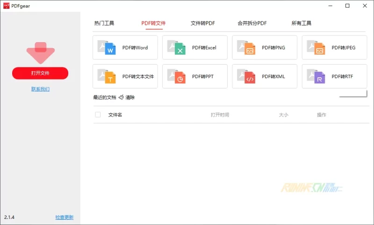Open the 合并拆分PDF tab

click(252, 23)
